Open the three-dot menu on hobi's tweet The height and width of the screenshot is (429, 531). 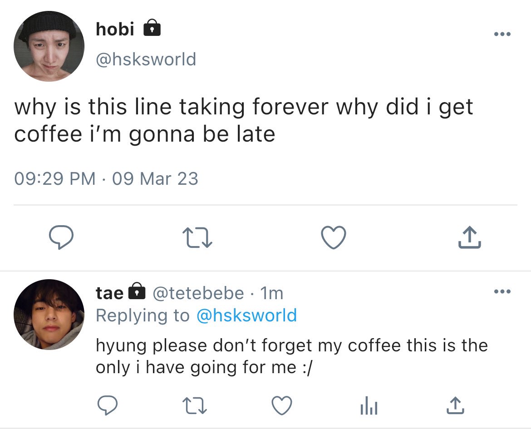click(x=502, y=34)
